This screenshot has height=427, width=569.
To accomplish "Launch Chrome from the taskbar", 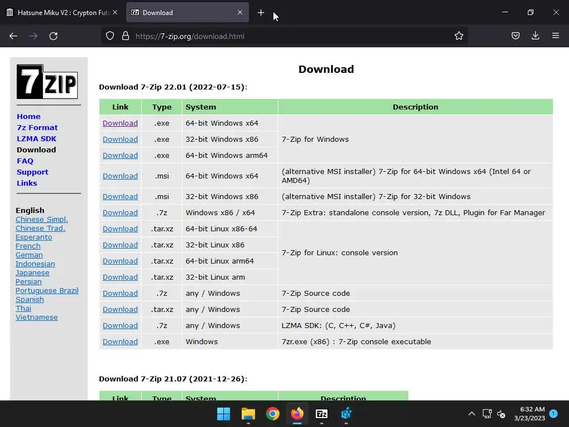I will tap(272, 414).
